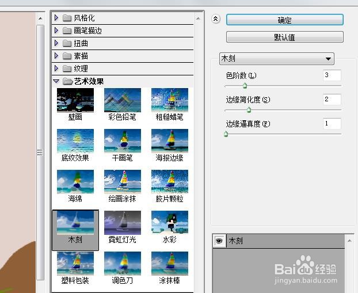The height and width of the screenshot is (293, 358).
Task: Click the 画笔描边 category label
Action: pyautogui.click(x=87, y=31)
